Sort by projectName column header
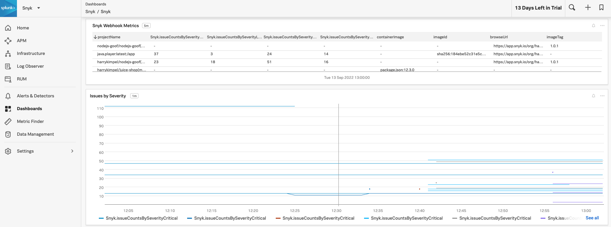 [109, 37]
